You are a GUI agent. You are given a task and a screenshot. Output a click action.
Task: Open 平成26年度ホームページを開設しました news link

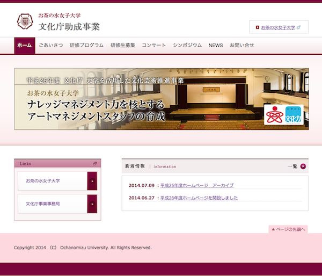pyautogui.click(x=199, y=198)
